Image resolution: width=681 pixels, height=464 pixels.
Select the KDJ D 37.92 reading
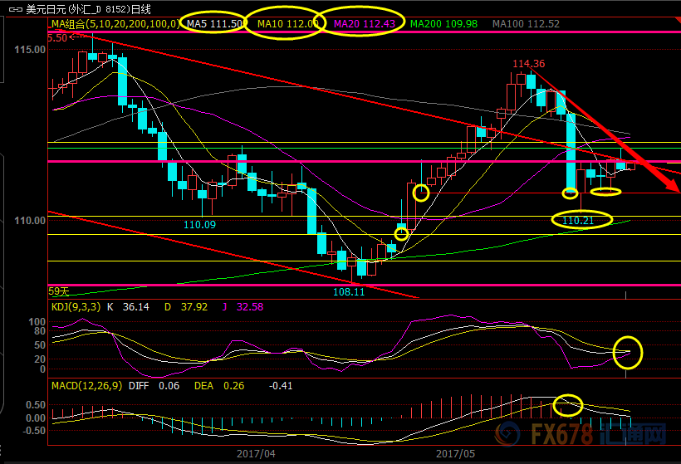186,307
